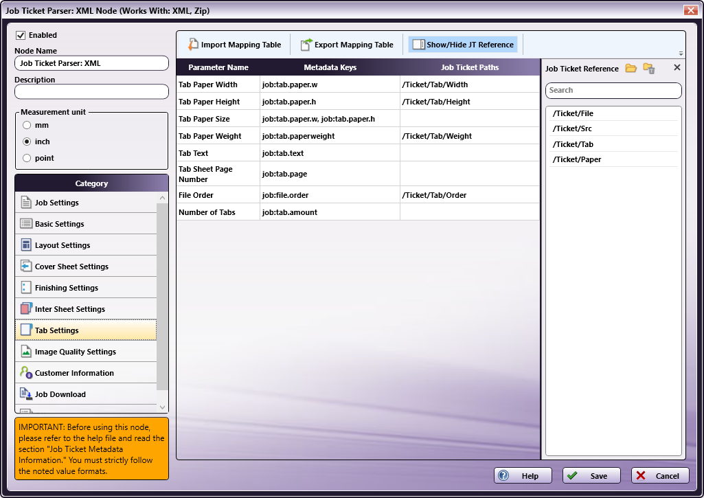Click the Customer Information icon
The height and width of the screenshot is (498, 704).
coord(26,373)
